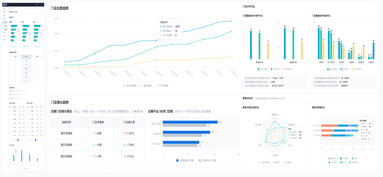Click the 一线城市 axis label
The image size is (383, 177).
(321, 62)
